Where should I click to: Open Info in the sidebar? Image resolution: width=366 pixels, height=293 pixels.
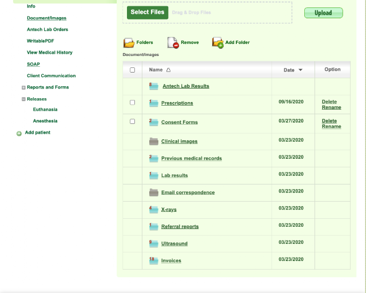(x=31, y=6)
